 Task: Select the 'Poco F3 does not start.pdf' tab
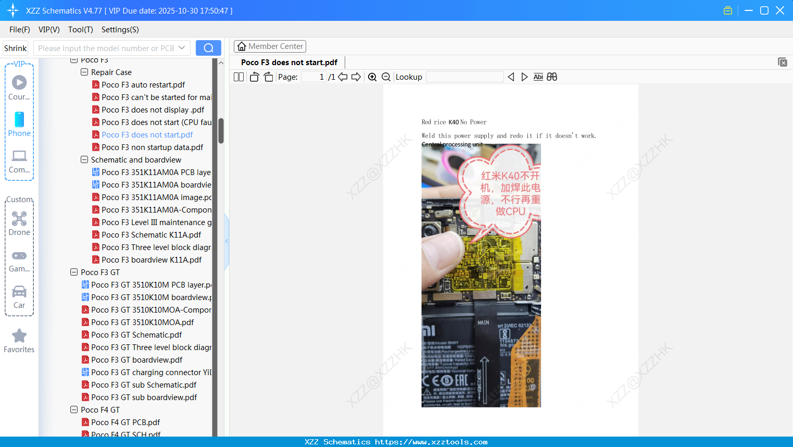coord(289,63)
